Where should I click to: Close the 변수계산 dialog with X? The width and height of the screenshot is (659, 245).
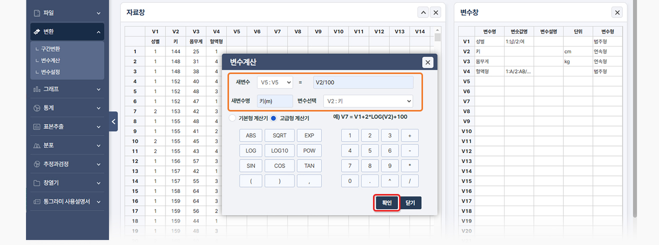pos(427,62)
